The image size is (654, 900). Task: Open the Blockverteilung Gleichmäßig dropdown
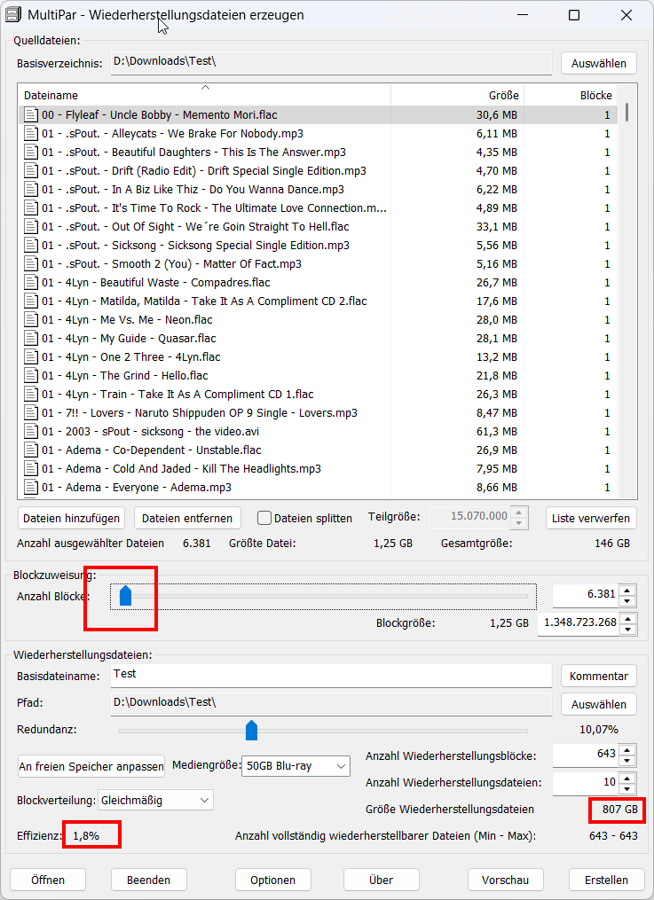[155, 800]
